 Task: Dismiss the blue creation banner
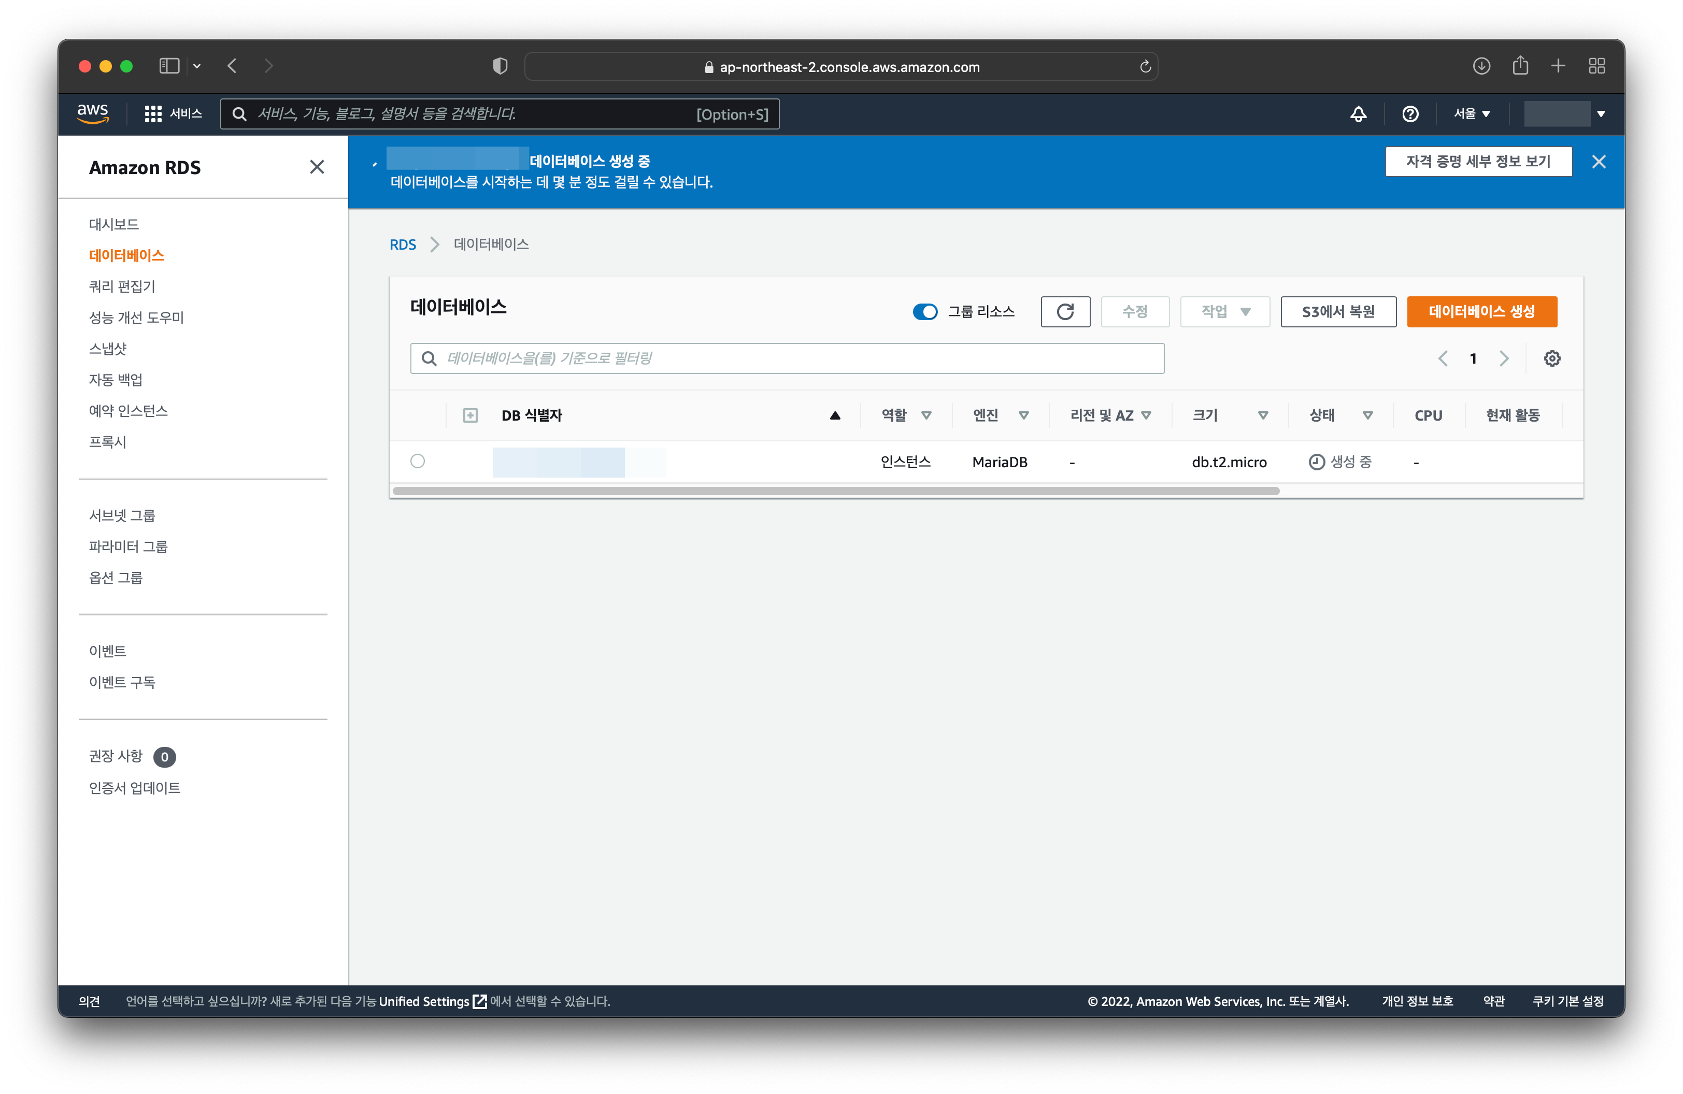pyautogui.click(x=1598, y=162)
